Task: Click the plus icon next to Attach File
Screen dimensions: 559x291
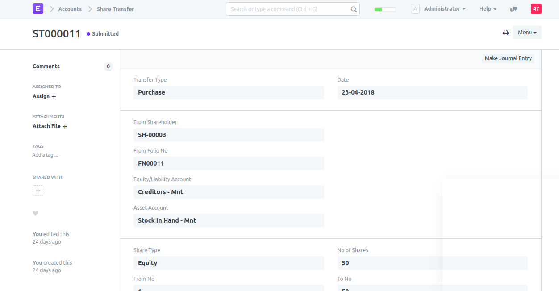Action: [65, 126]
